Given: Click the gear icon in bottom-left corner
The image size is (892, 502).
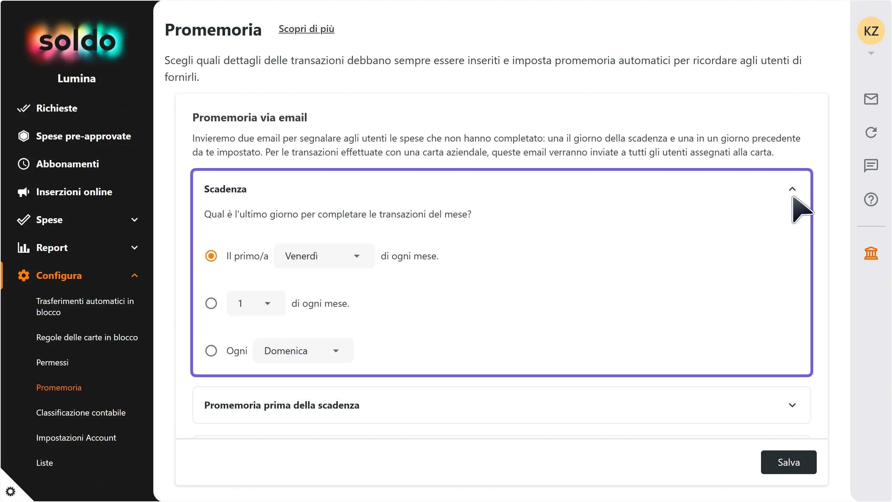Looking at the screenshot, I should 10,492.
